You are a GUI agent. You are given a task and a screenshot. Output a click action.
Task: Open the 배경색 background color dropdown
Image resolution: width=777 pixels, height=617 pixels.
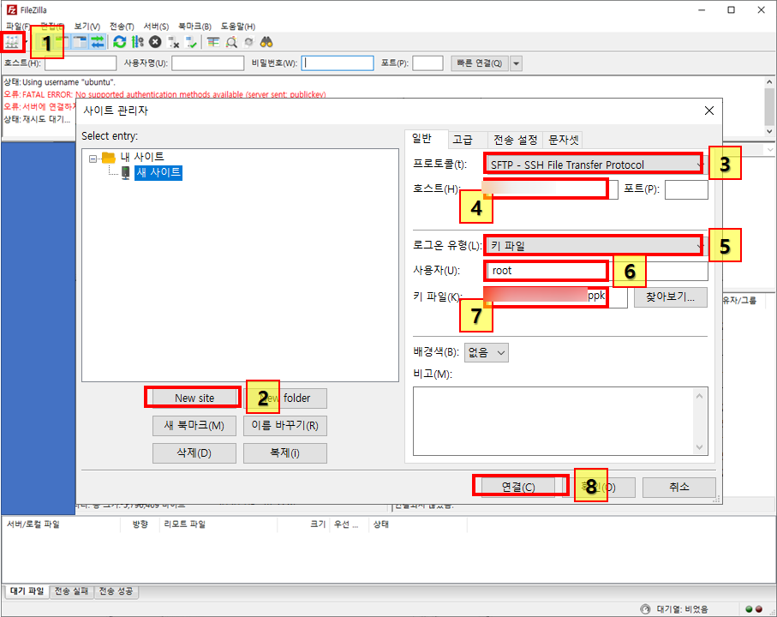click(486, 352)
